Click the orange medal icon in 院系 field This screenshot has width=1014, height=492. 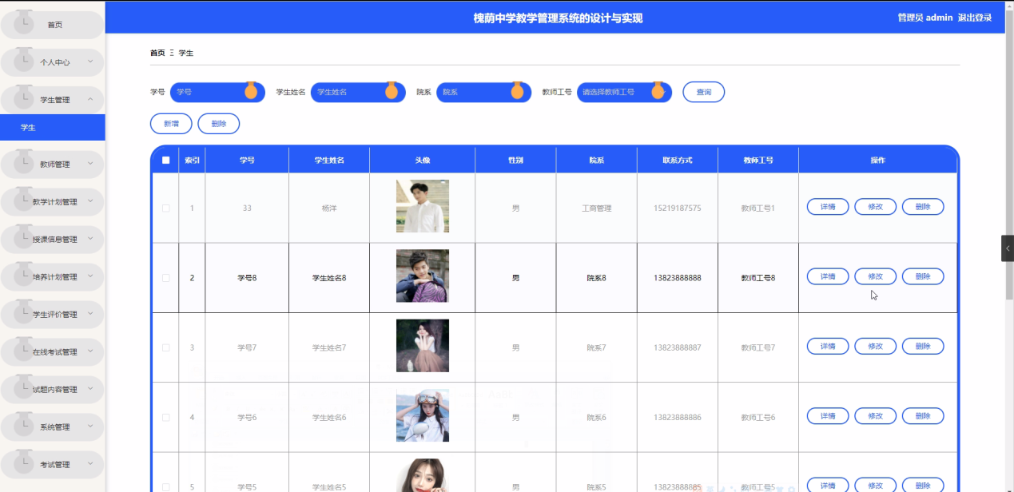[x=516, y=90]
